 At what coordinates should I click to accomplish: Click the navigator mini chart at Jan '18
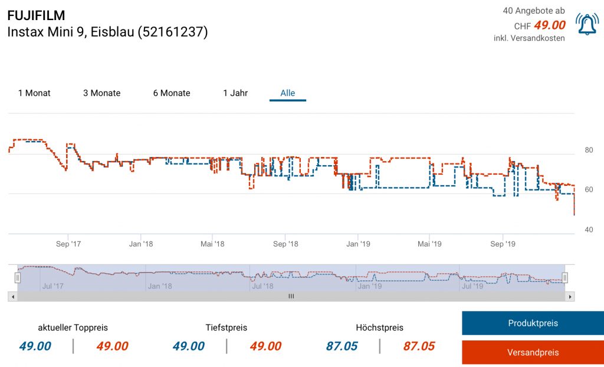click(159, 277)
